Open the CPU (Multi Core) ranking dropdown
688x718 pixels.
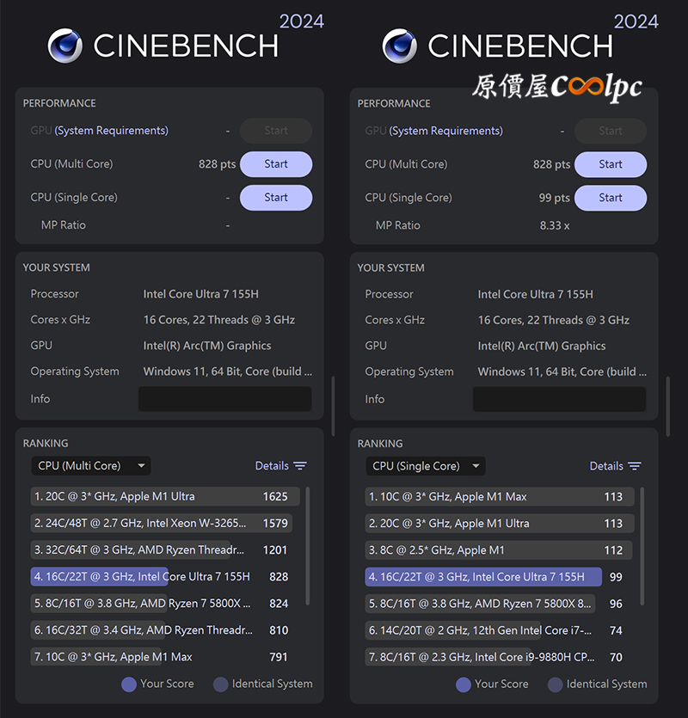point(90,466)
